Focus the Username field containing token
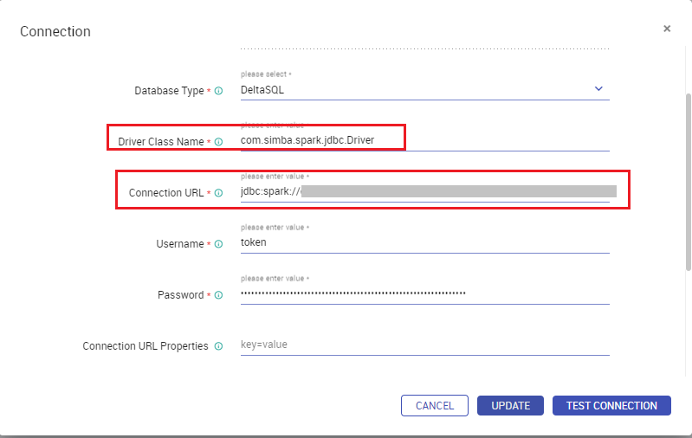This screenshot has height=438, width=692. 425,242
